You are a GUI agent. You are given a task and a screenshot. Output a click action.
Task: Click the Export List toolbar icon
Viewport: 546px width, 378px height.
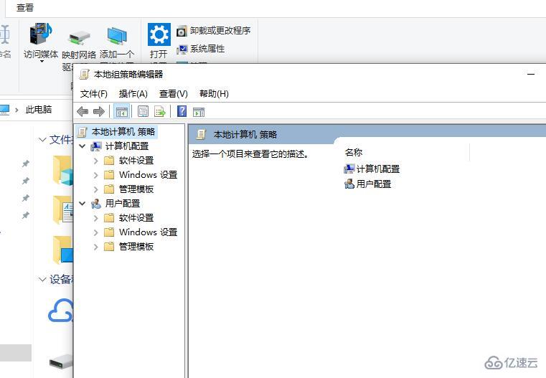(160, 112)
